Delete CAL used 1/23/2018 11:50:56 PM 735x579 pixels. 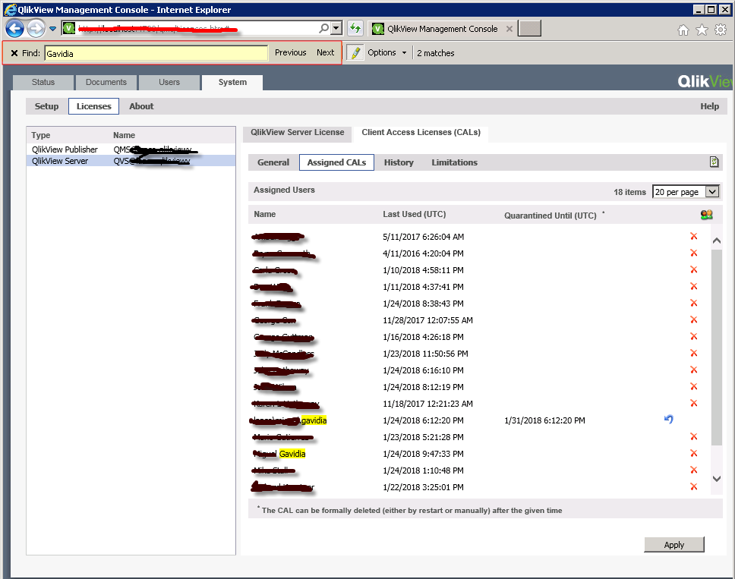pos(694,353)
